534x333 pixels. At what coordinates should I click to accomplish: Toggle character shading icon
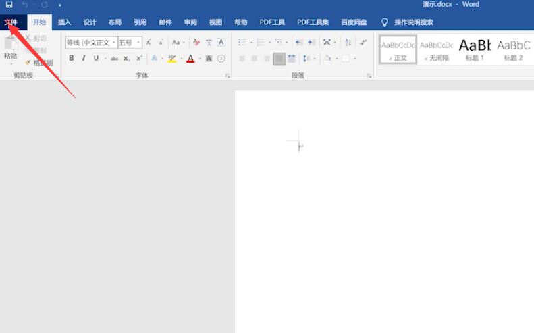point(209,59)
